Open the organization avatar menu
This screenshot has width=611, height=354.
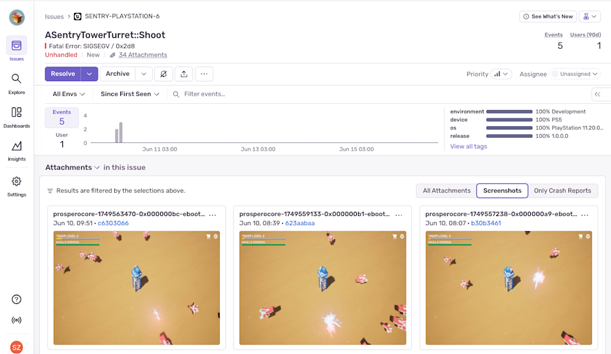(x=16, y=18)
